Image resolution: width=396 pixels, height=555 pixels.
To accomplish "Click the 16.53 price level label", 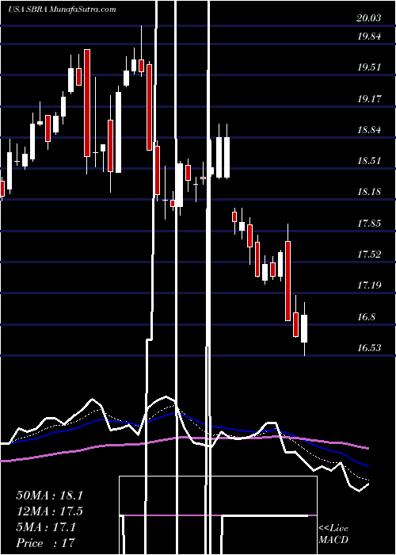I will pos(369,348).
